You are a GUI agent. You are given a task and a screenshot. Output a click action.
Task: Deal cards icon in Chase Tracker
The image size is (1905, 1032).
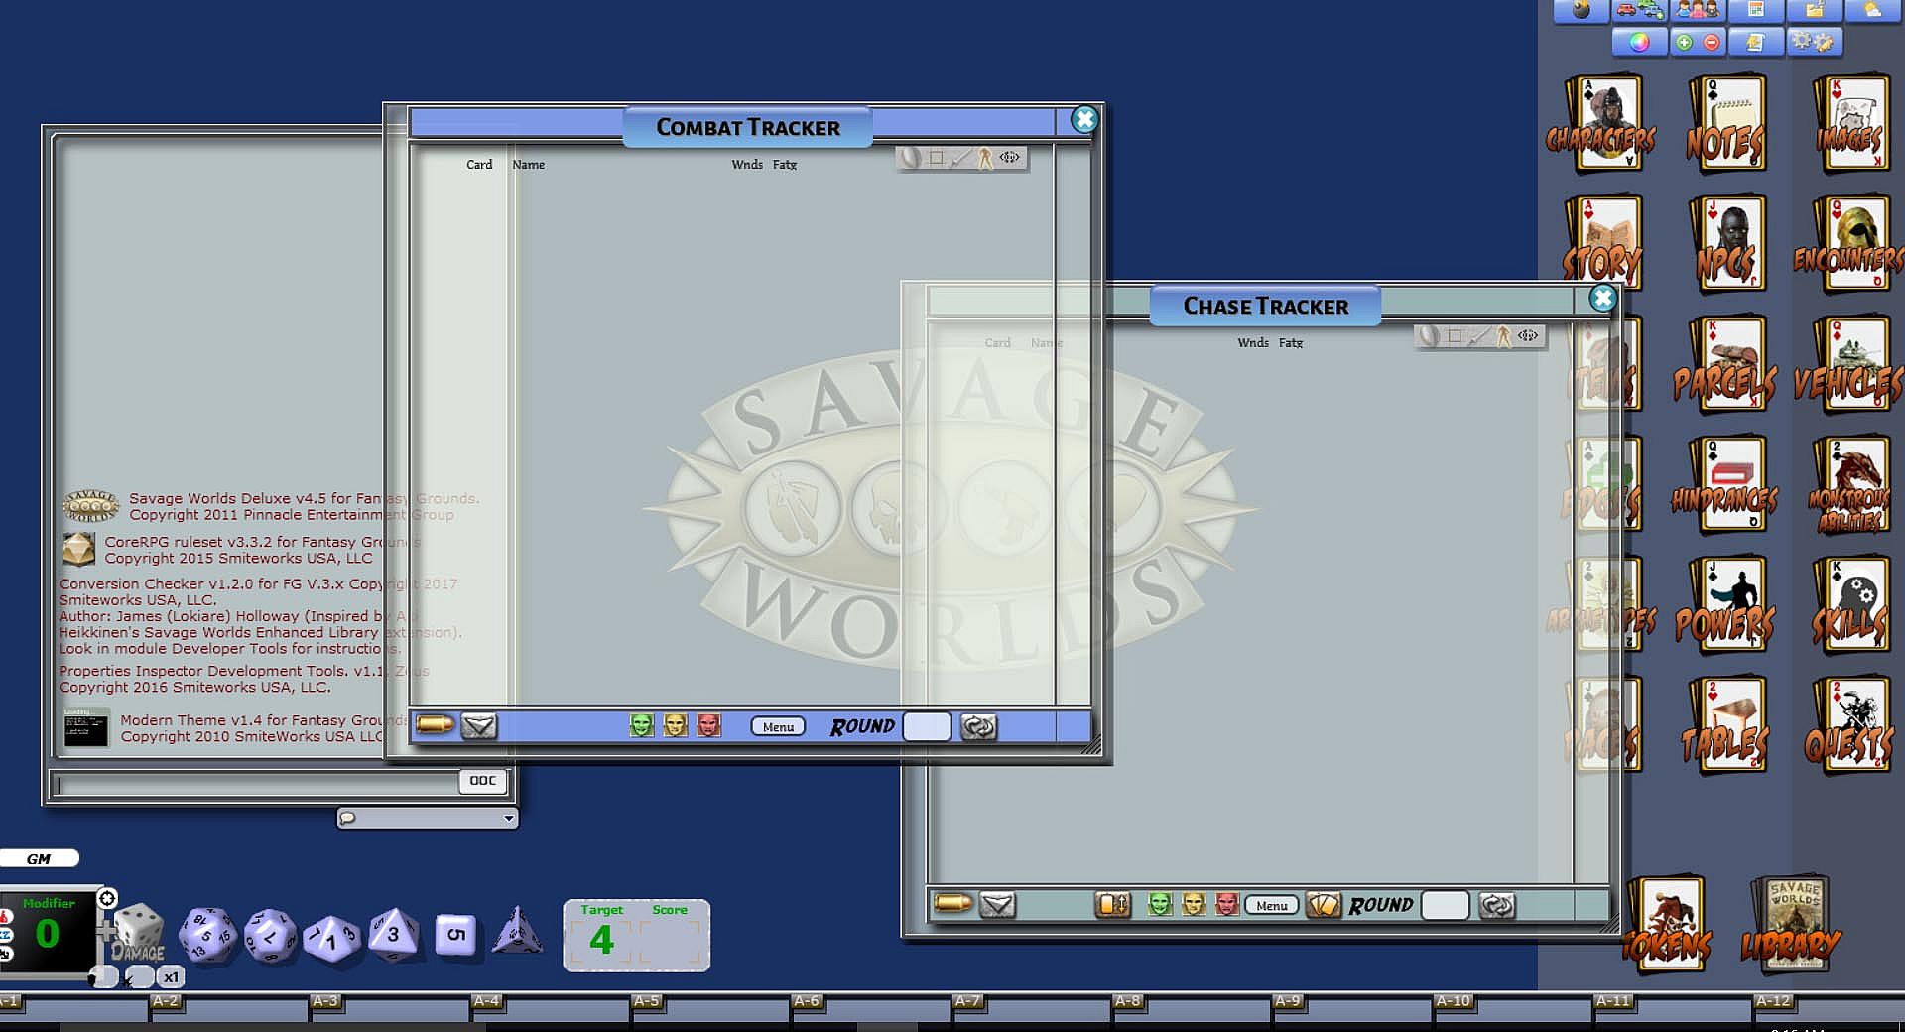pyautogui.click(x=1324, y=904)
